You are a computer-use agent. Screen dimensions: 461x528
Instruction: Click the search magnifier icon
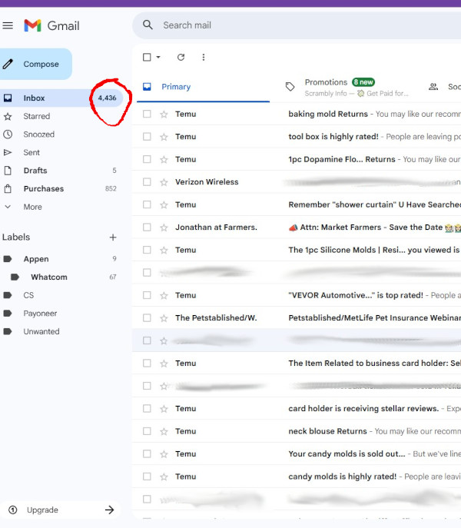point(148,25)
